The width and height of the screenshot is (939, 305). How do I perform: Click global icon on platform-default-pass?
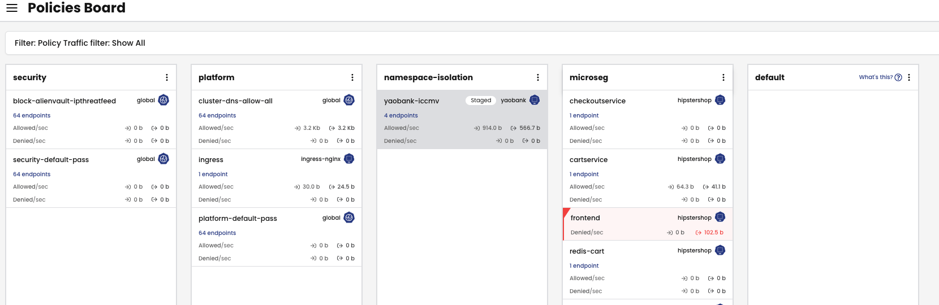pyautogui.click(x=349, y=217)
